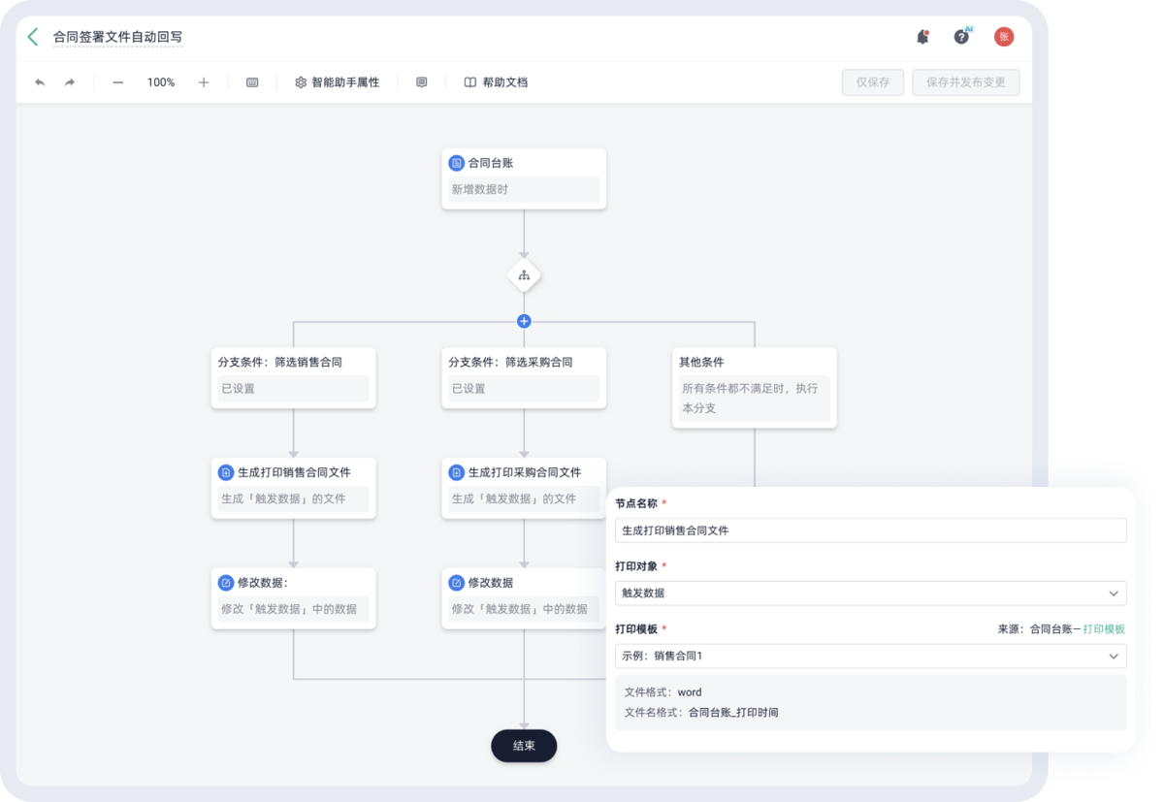Click the 节点名称 input field
The height and width of the screenshot is (802, 1164).
(x=871, y=530)
